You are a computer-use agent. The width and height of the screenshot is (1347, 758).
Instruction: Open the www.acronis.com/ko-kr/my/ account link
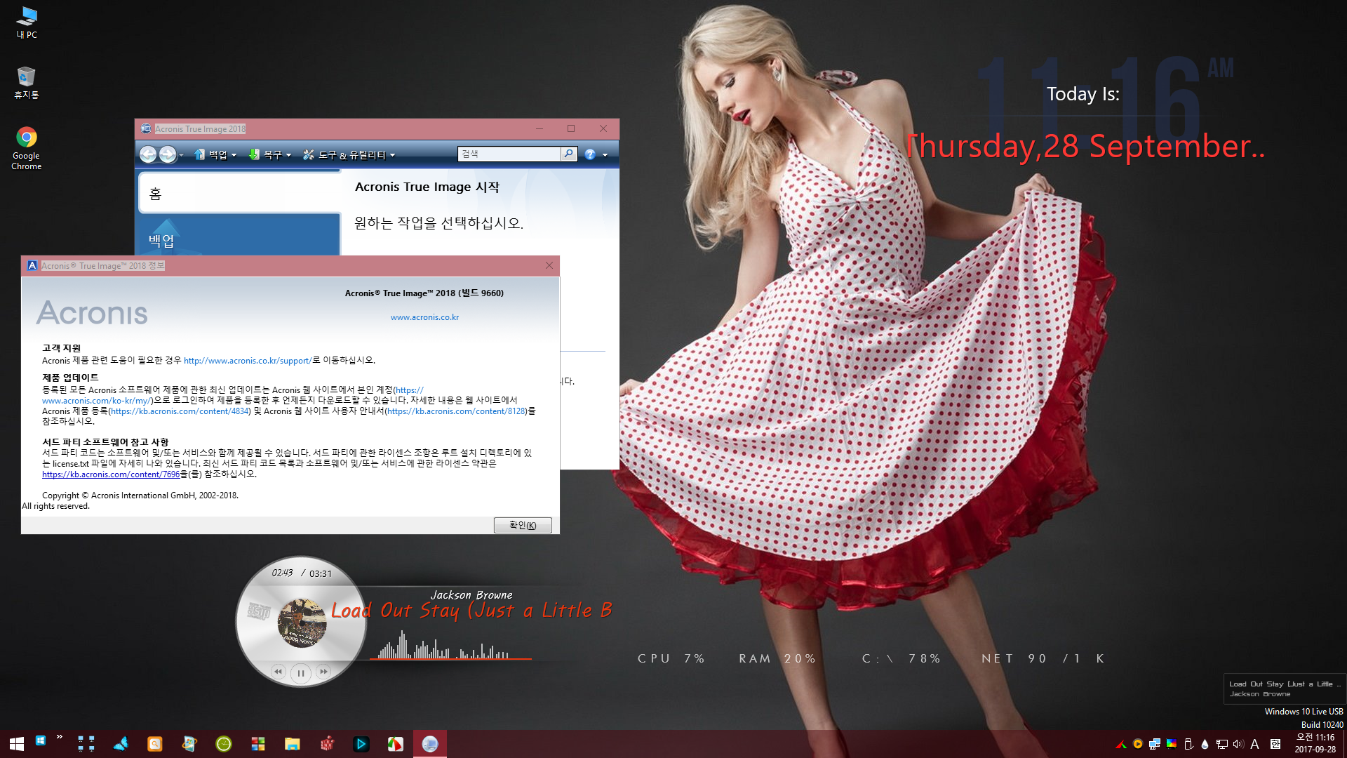(x=97, y=401)
